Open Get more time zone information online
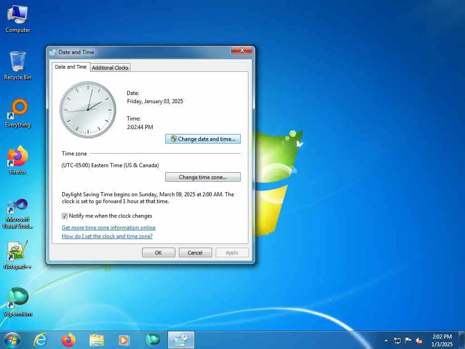 click(109, 228)
